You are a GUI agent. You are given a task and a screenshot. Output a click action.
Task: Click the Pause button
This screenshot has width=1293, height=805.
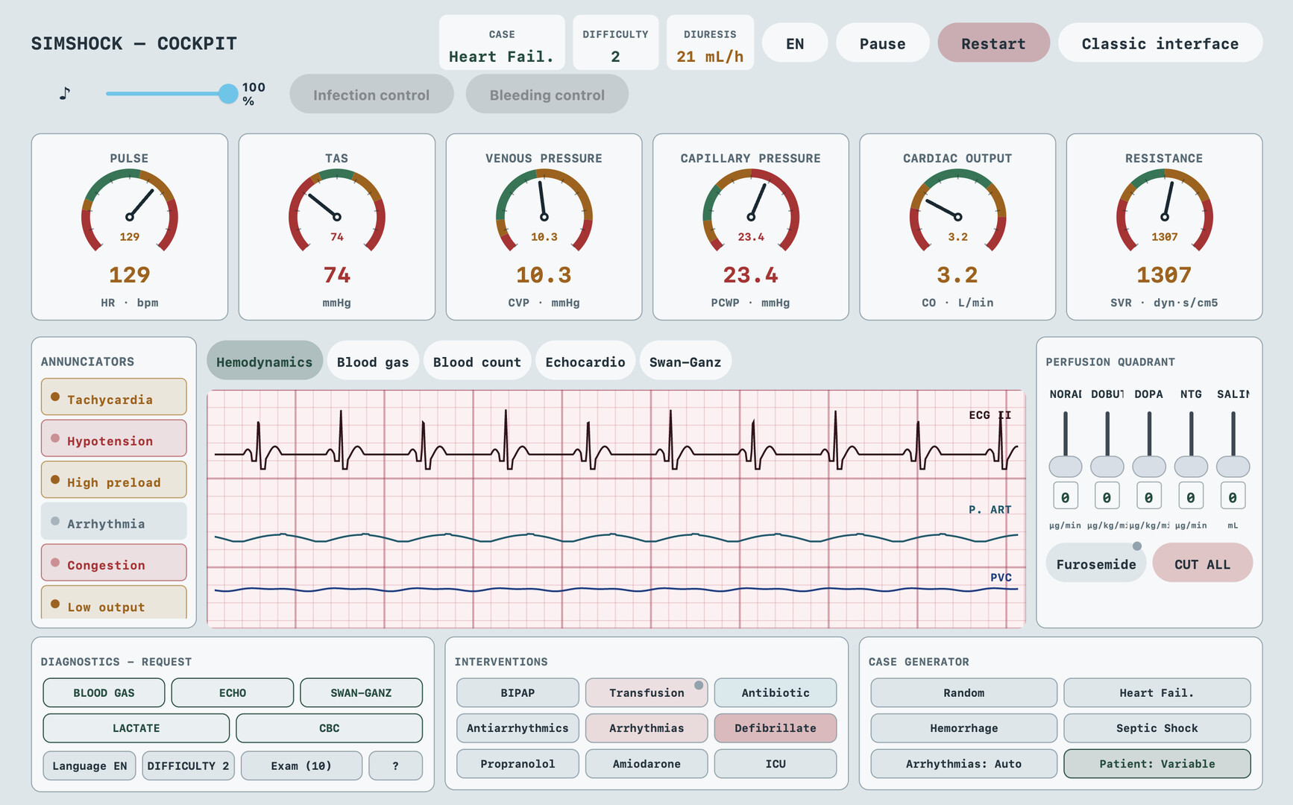pos(883,43)
